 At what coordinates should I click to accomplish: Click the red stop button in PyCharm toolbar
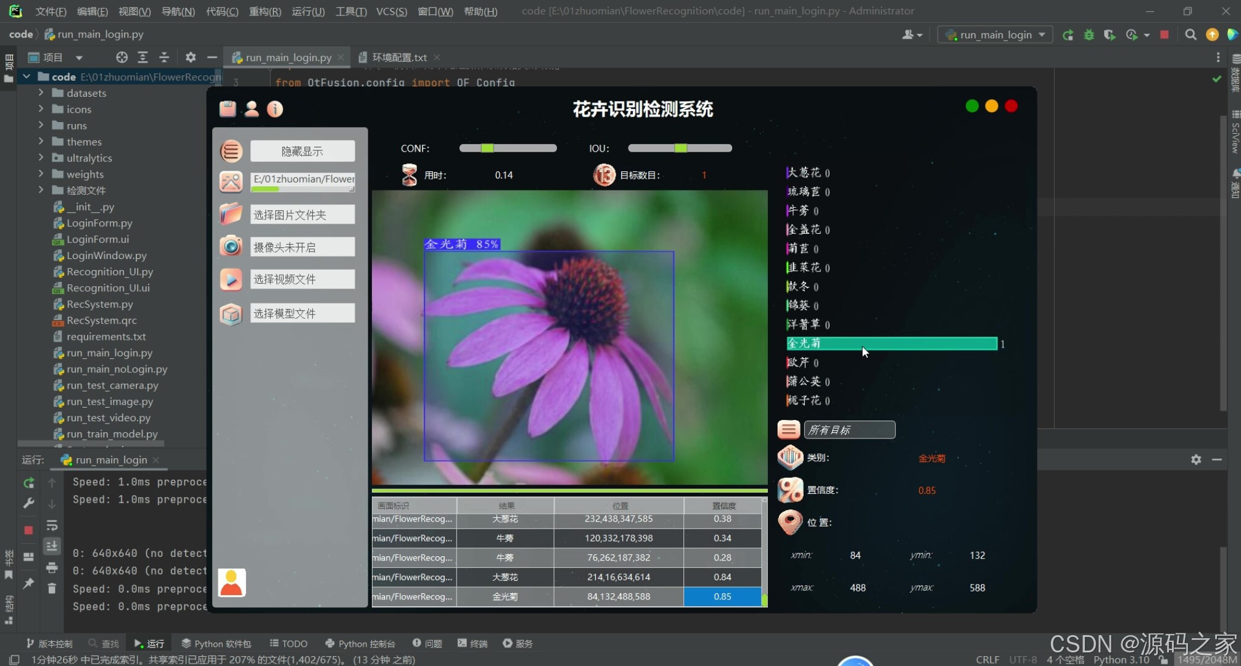(x=1164, y=35)
